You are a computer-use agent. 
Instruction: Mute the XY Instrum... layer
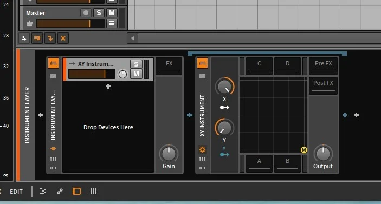point(136,74)
